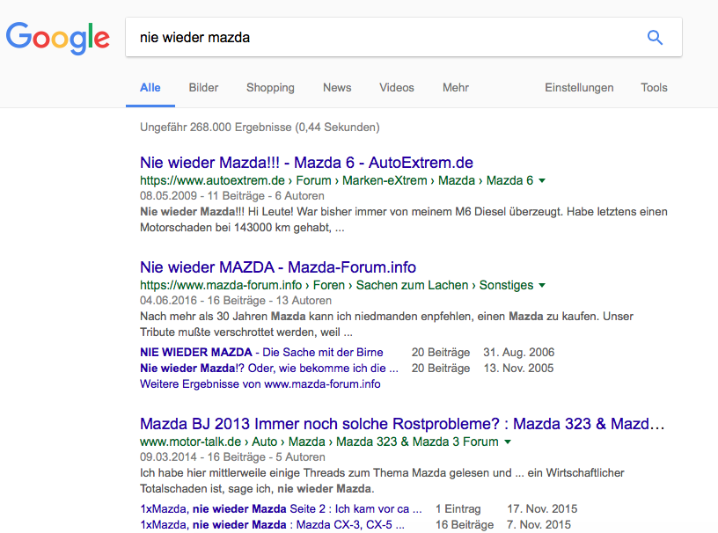Screen dimensions: 718x533
Task: Click the '09.03.2014 - 16 Beiträge - 5 Autoren' line
Action: [x=232, y=457]
